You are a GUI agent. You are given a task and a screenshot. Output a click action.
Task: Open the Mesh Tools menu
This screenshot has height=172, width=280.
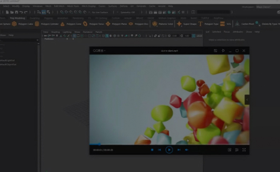pyautogui.click(x=73, y=6)
